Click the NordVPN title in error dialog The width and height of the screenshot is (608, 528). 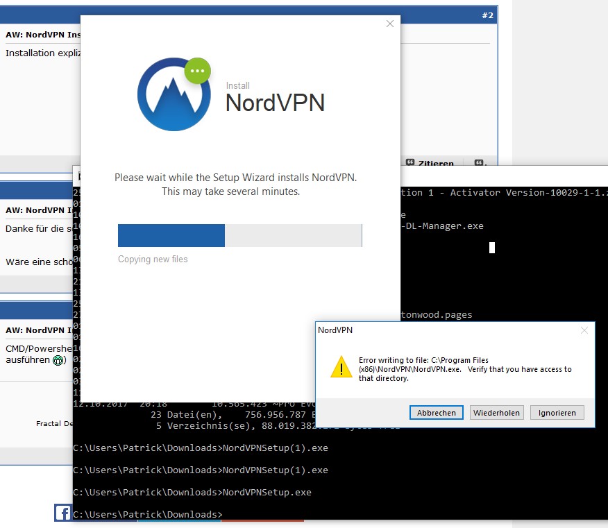click(335, 330)
